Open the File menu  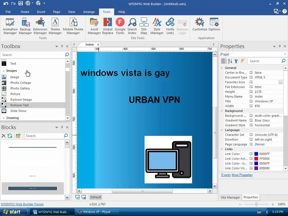8,12
